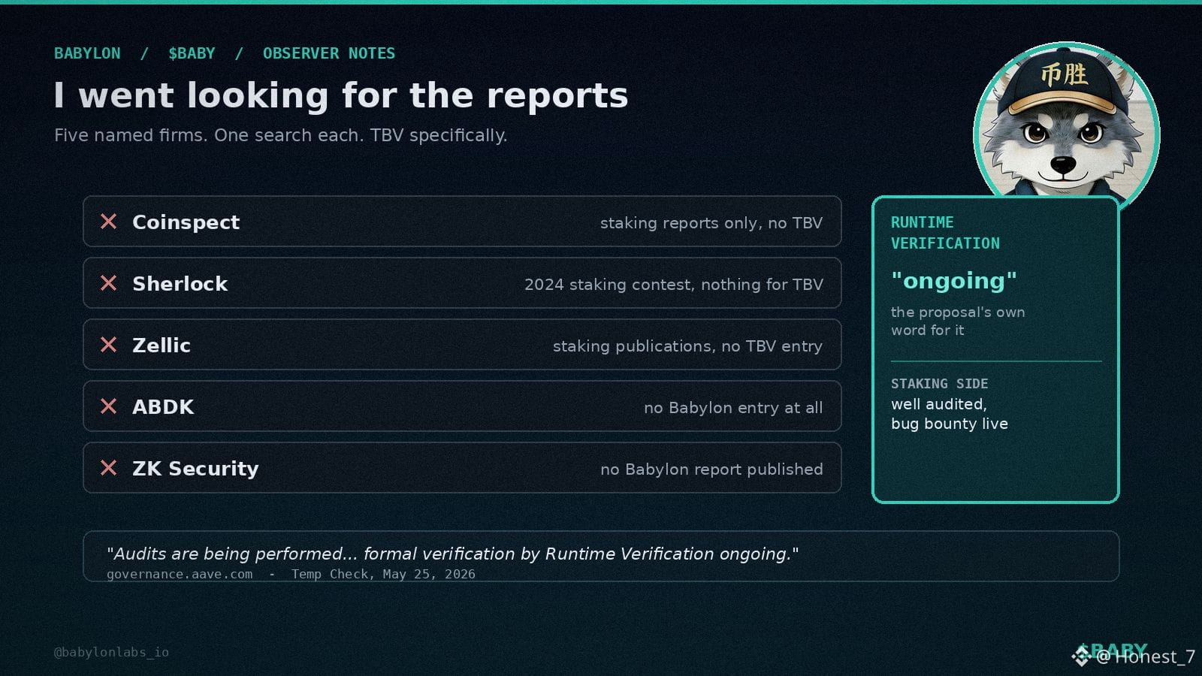Click "the proposal's own word for it" caption

[958, 321]
